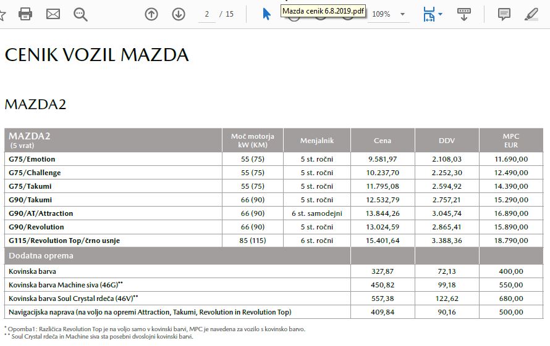The height and width of the screenshot is (346, 550).
Task: Click the MPC value 18.790,00
Action: (511, 241)
